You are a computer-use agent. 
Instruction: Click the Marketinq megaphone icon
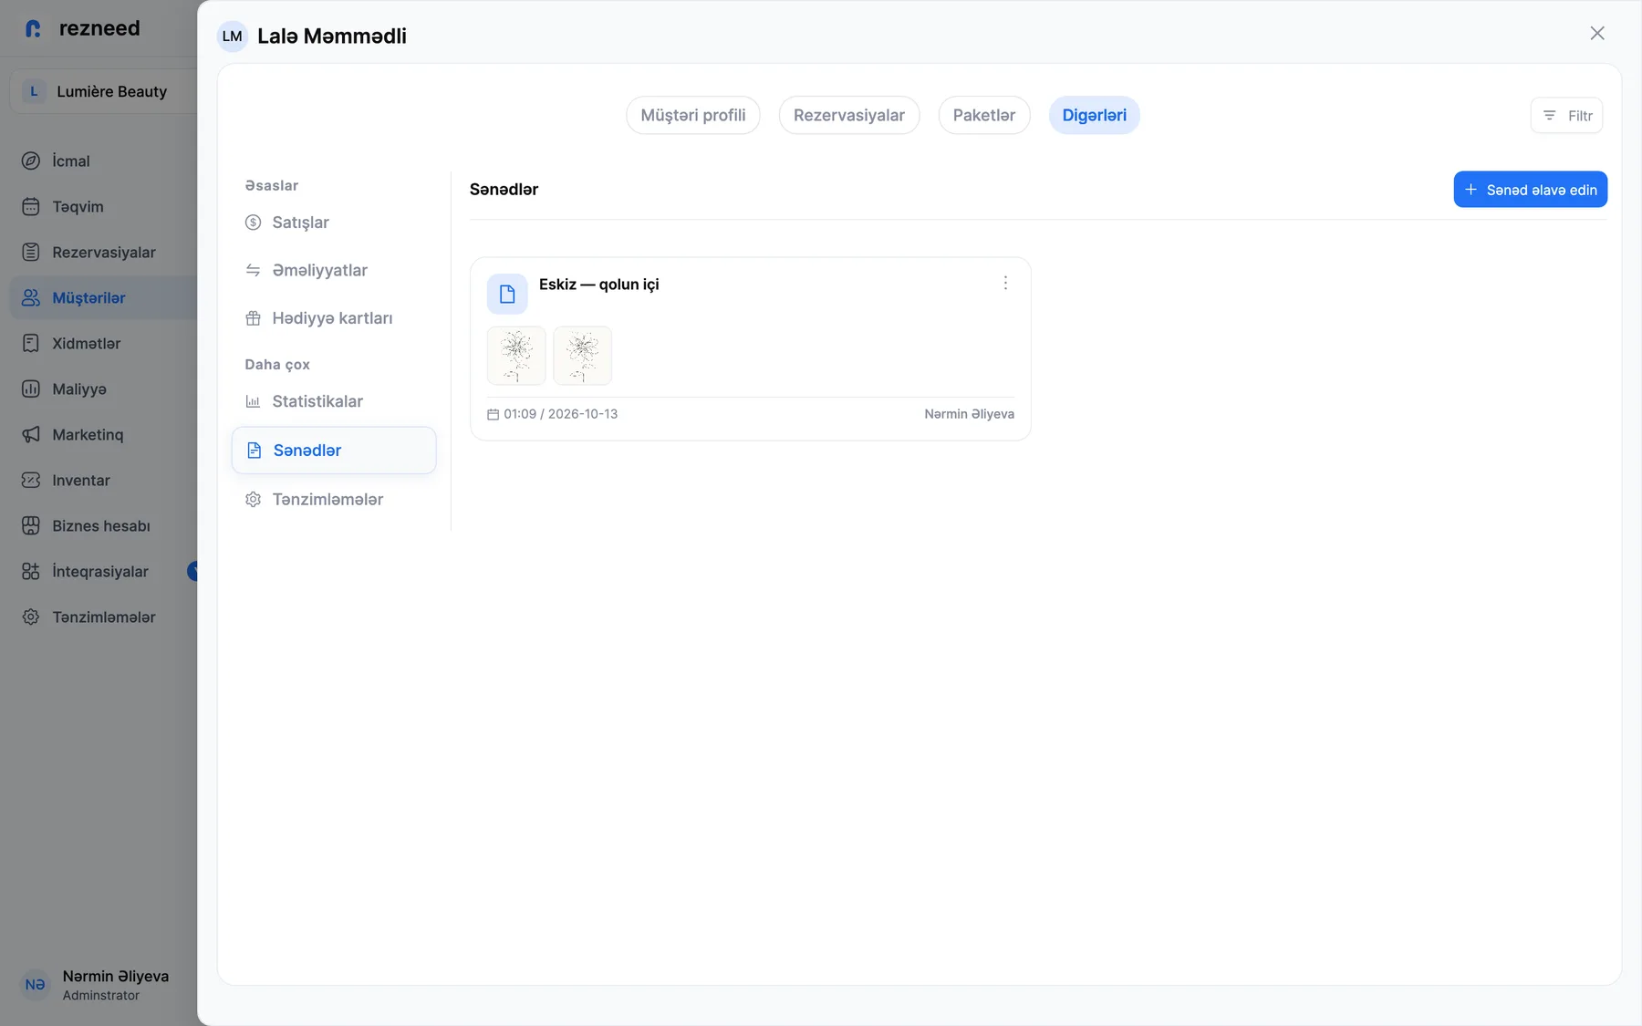[31, 434]
